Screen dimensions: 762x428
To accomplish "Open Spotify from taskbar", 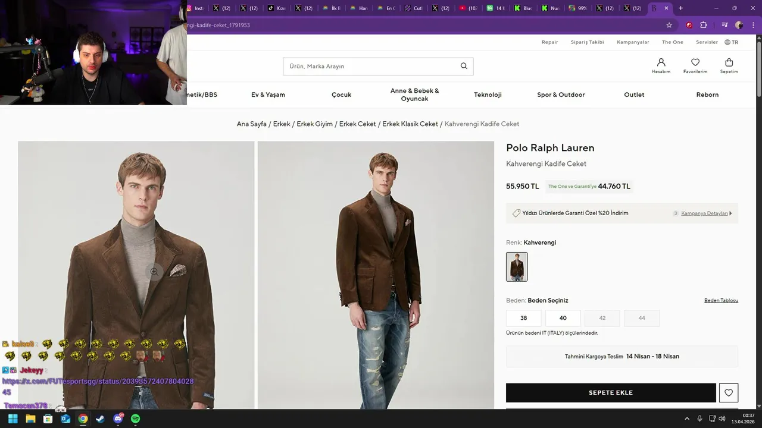I will (x=135, y=419).
